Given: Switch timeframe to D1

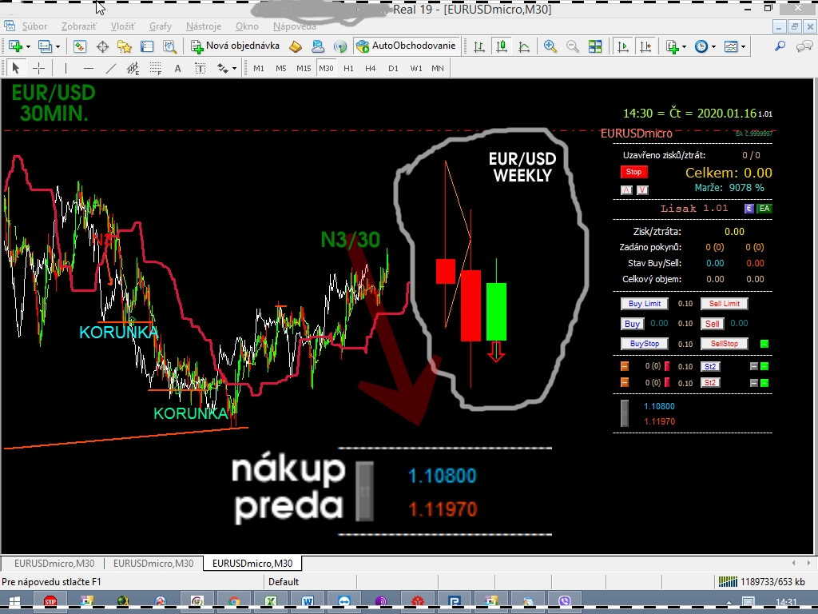Looking at the screenshot, I should click(393, 69).
